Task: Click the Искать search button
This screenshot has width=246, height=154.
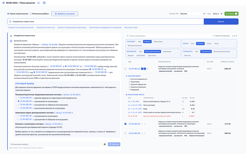Action: pyautogui.click(x=221, y=21)
